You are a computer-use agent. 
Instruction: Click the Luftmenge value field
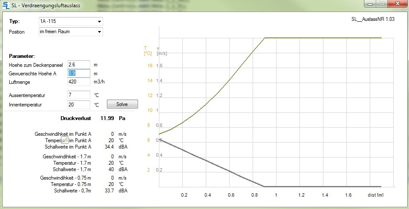[78, 82]
